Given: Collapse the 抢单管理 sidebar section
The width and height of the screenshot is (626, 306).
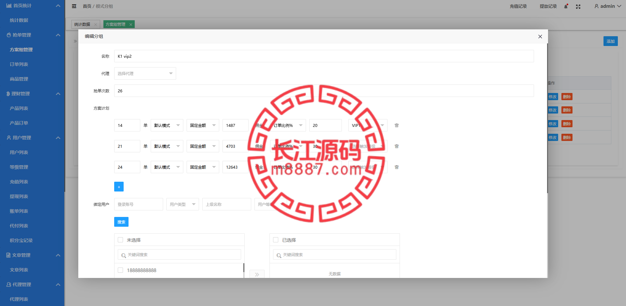Looking at the screenshot, I should coord(58,35).
